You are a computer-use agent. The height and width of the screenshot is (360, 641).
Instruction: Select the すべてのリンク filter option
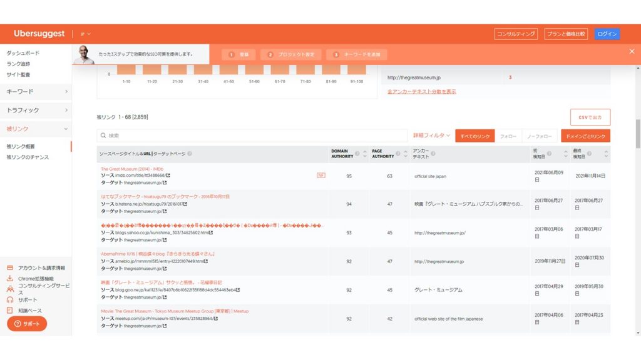474,136
